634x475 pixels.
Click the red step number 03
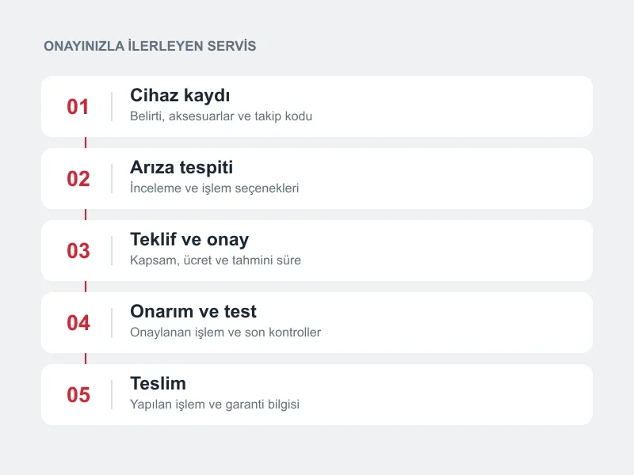pos(78,250)
